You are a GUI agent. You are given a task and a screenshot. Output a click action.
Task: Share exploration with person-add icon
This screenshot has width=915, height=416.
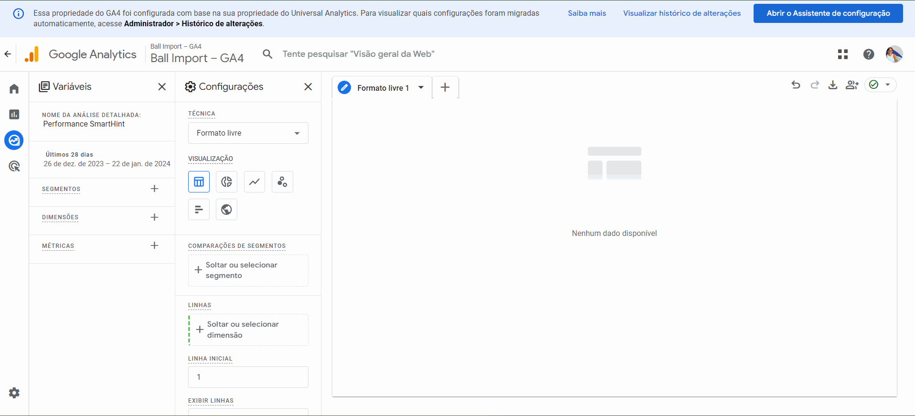pyautogui.click(x=852, y=85)
